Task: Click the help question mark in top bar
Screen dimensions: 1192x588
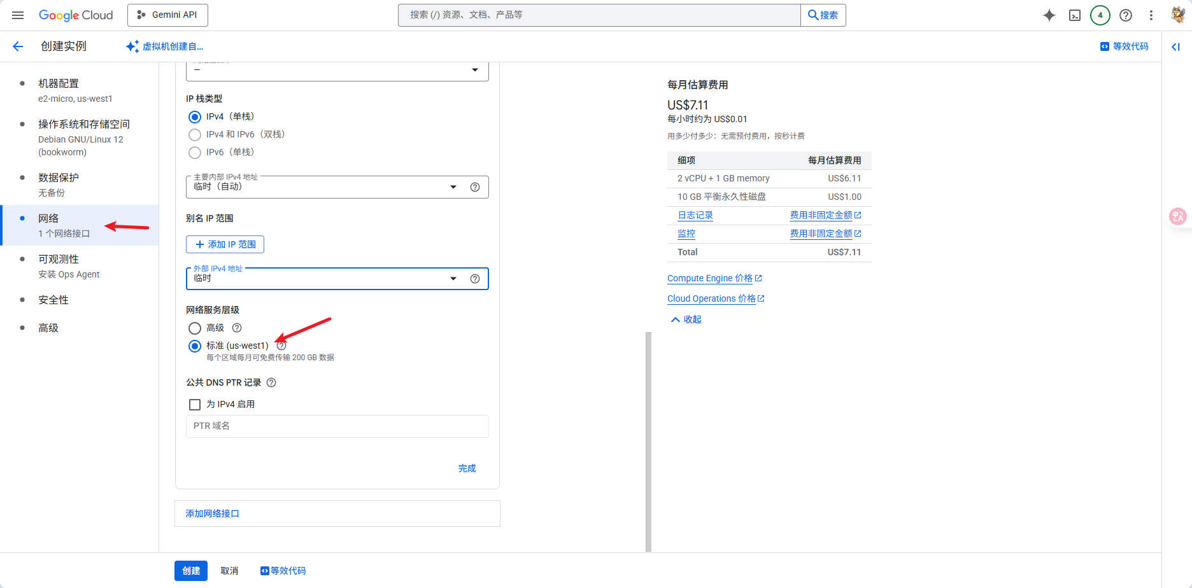Action: [1126, 15]
